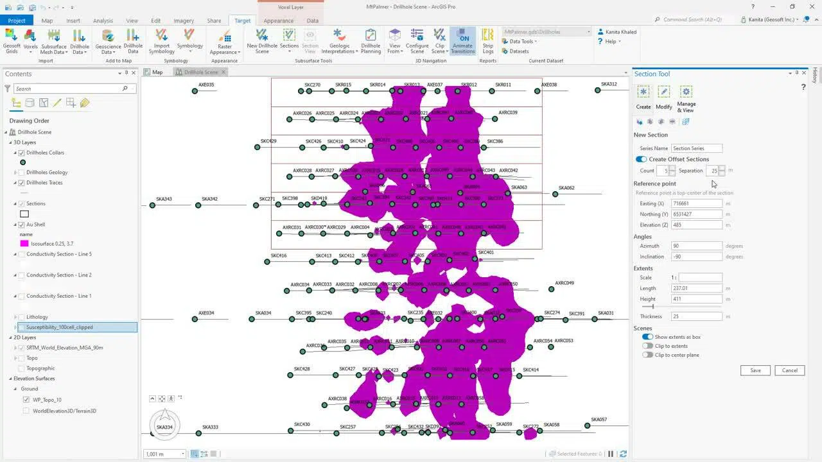Create a New Drillhole Scene

coord(262,41)
